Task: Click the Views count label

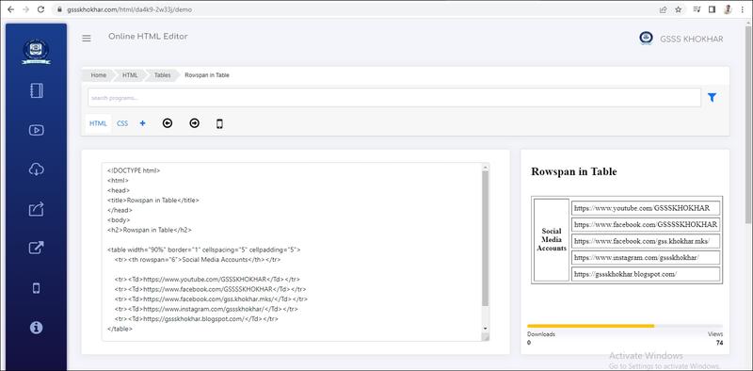Action: [715, 334]
